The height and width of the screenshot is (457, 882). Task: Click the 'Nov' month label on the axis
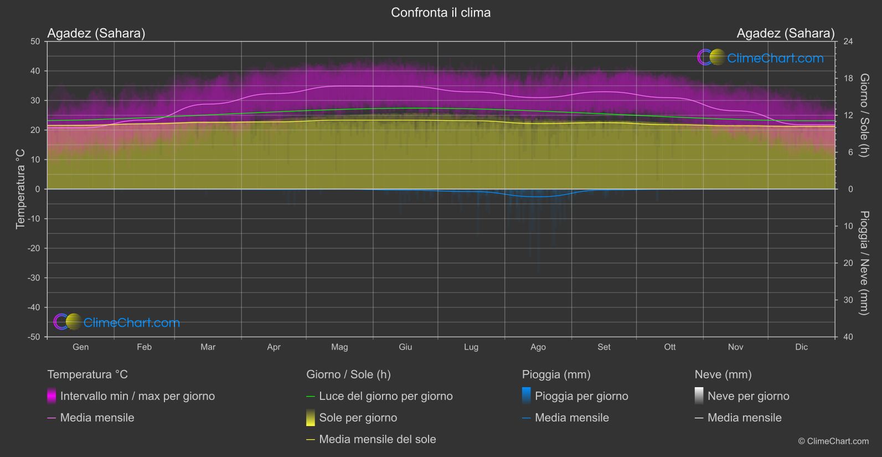(x=736, y=347)
